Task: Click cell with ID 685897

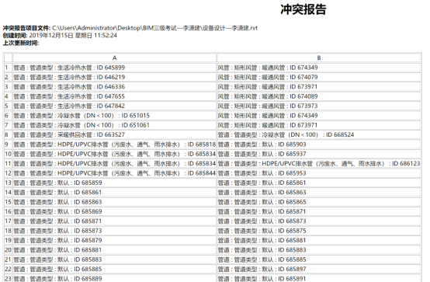Action: click(x=319, y=270)
